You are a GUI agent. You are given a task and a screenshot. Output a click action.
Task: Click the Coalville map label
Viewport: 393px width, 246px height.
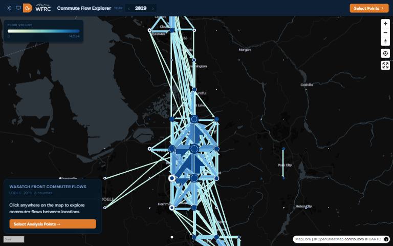(307, 85)
